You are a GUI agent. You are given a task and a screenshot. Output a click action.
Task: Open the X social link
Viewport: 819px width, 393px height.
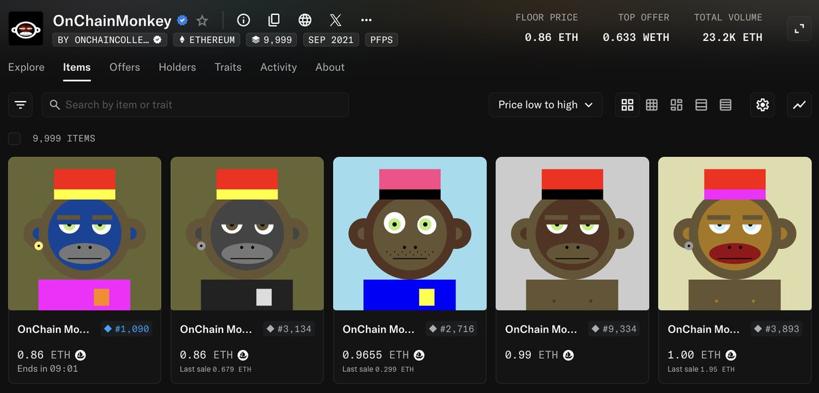pyautogui.click(x=336, y=20)
